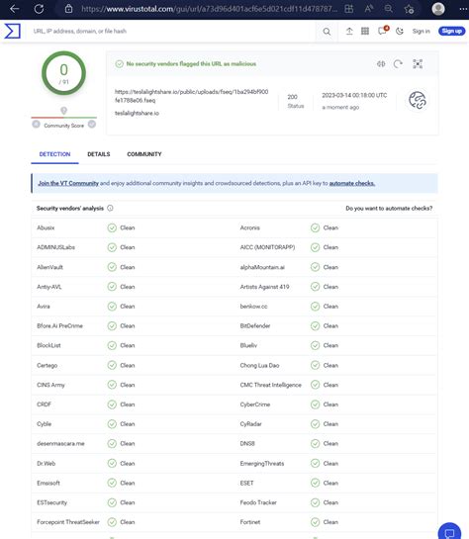
Task: Open the browser profile avatar
Action: pos(438,9)
